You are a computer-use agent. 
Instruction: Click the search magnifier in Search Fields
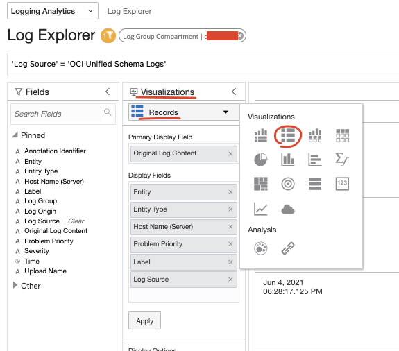coord(108,112)
